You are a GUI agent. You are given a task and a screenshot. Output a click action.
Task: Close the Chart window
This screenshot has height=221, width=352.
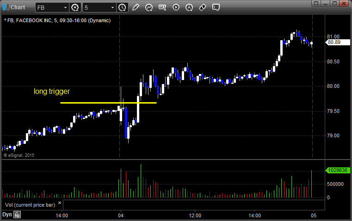pos(344,3)
